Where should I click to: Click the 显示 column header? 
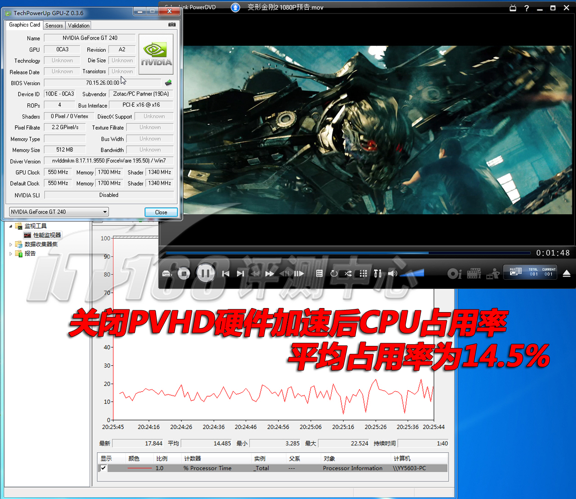112,458
